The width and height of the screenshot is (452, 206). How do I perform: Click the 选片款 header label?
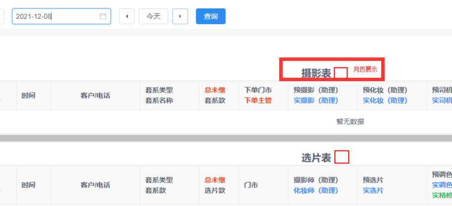tap(215, 191)
